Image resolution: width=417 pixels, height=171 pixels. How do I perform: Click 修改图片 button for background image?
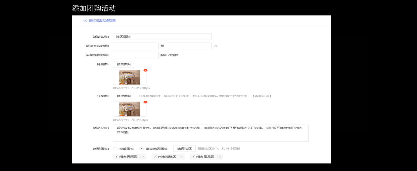click(x=124, y=64)
